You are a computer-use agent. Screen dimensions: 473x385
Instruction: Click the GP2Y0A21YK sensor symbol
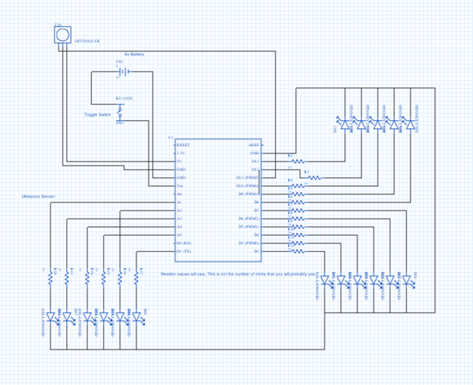(62, 35)
